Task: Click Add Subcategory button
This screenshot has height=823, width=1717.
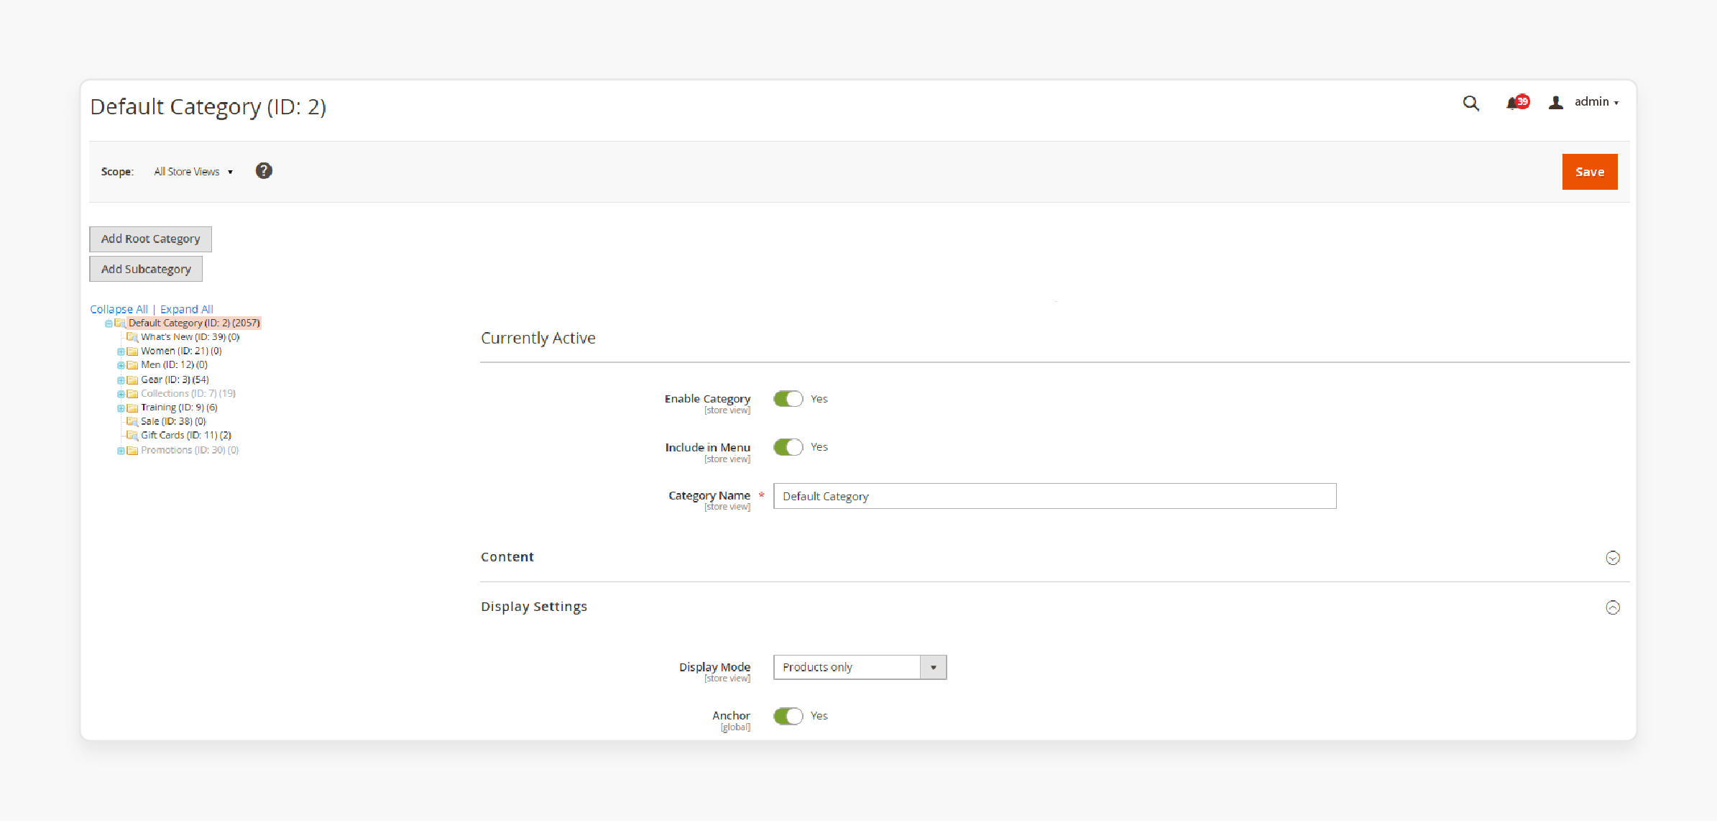Action: point(146,269)
